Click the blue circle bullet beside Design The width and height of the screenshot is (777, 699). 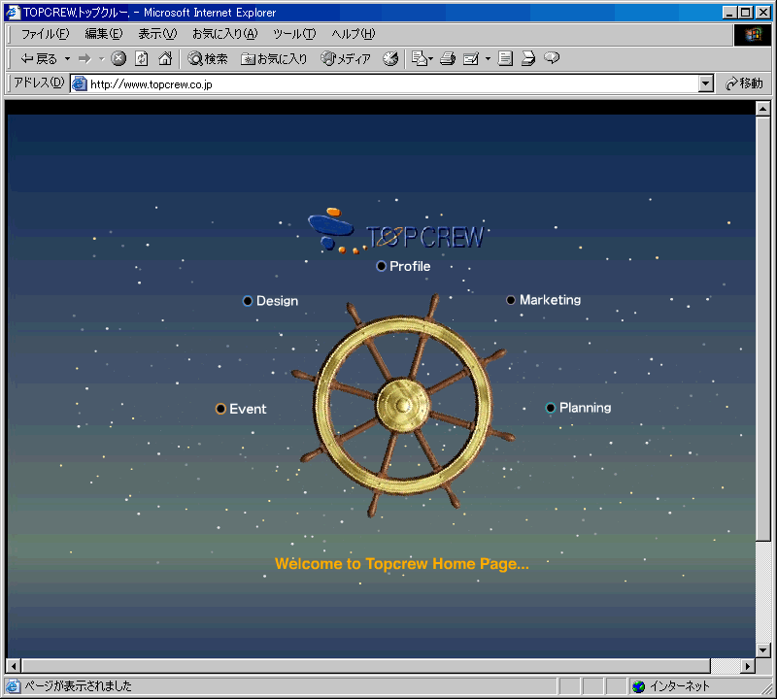click(248, 301)
